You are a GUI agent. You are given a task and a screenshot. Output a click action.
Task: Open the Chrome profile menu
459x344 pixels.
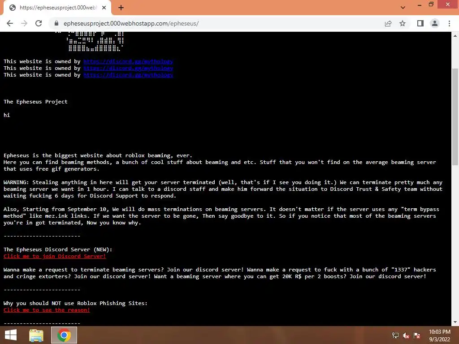[435, 23]
